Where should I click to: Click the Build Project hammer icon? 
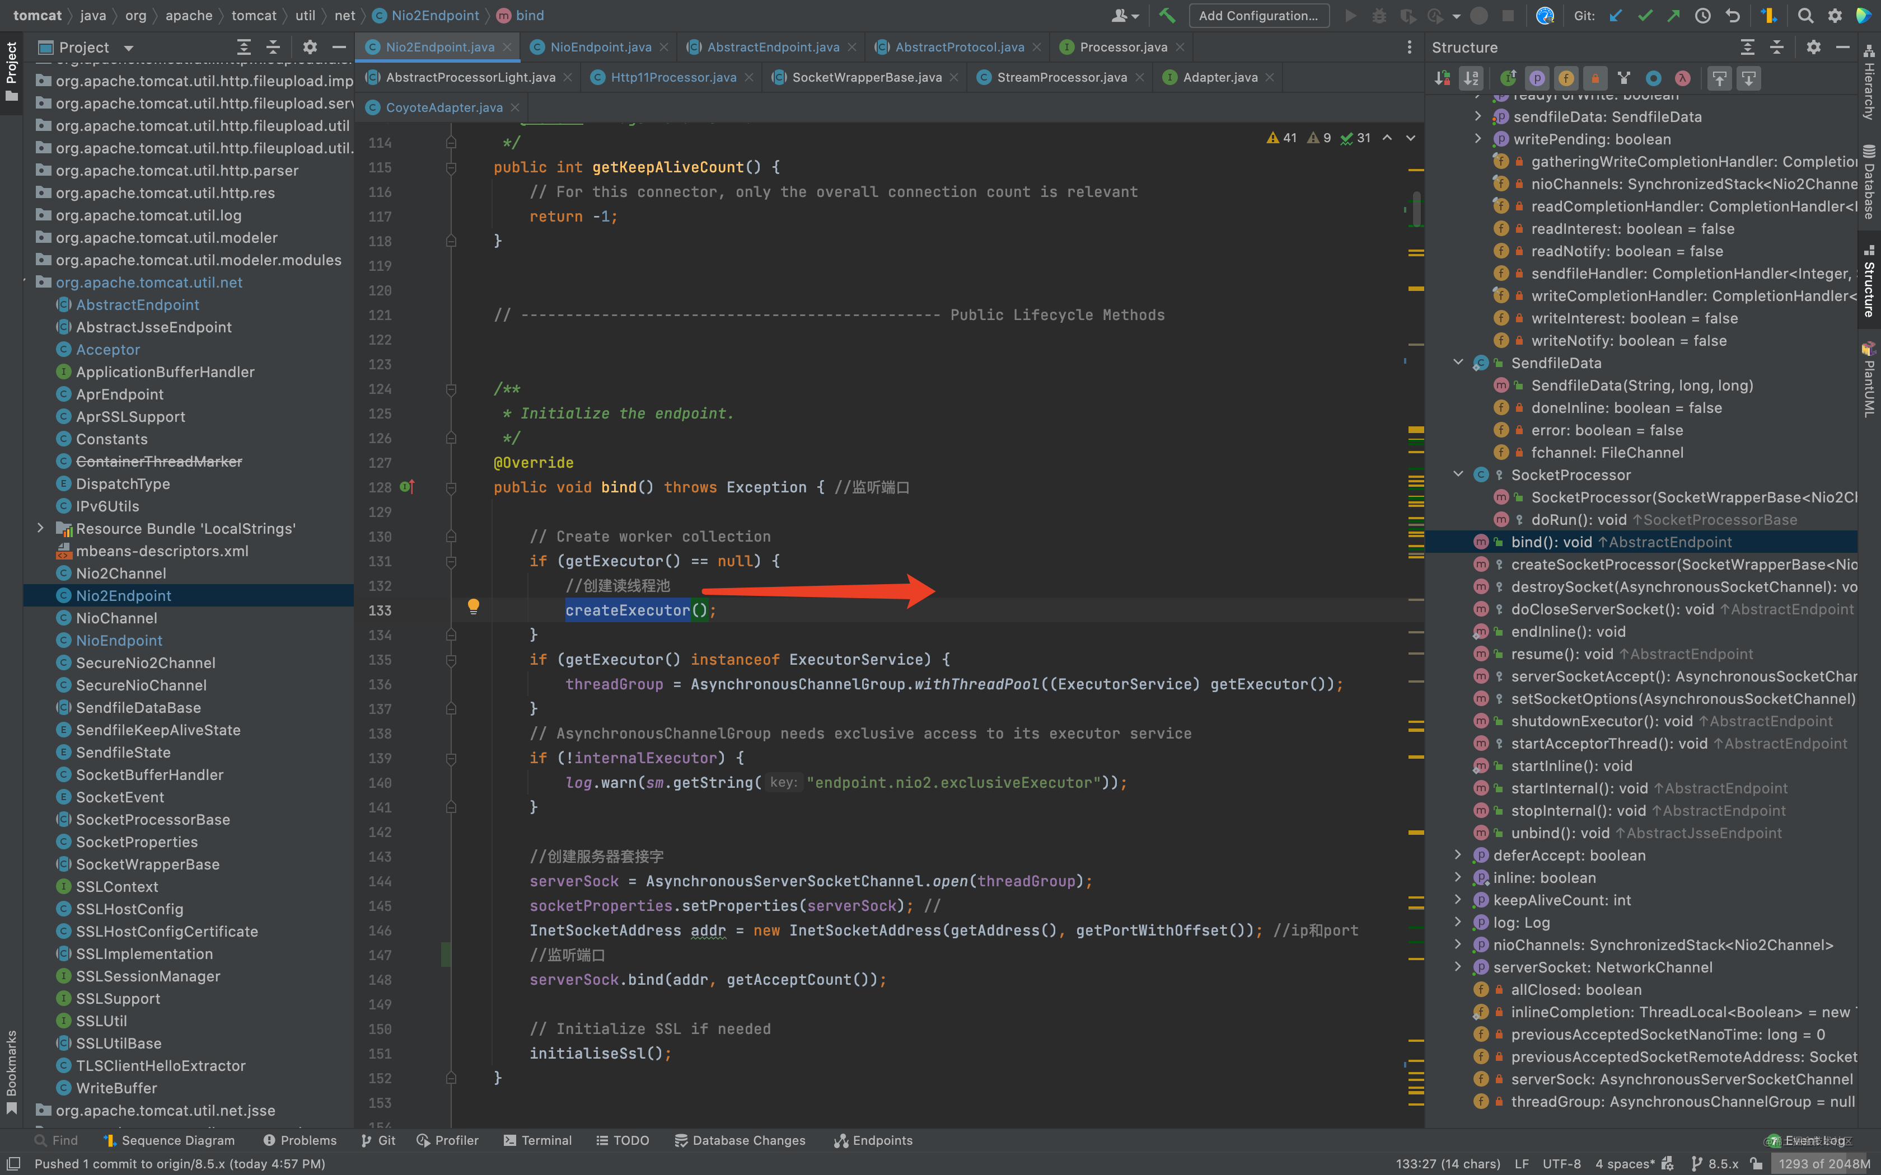pos(1167,16)
